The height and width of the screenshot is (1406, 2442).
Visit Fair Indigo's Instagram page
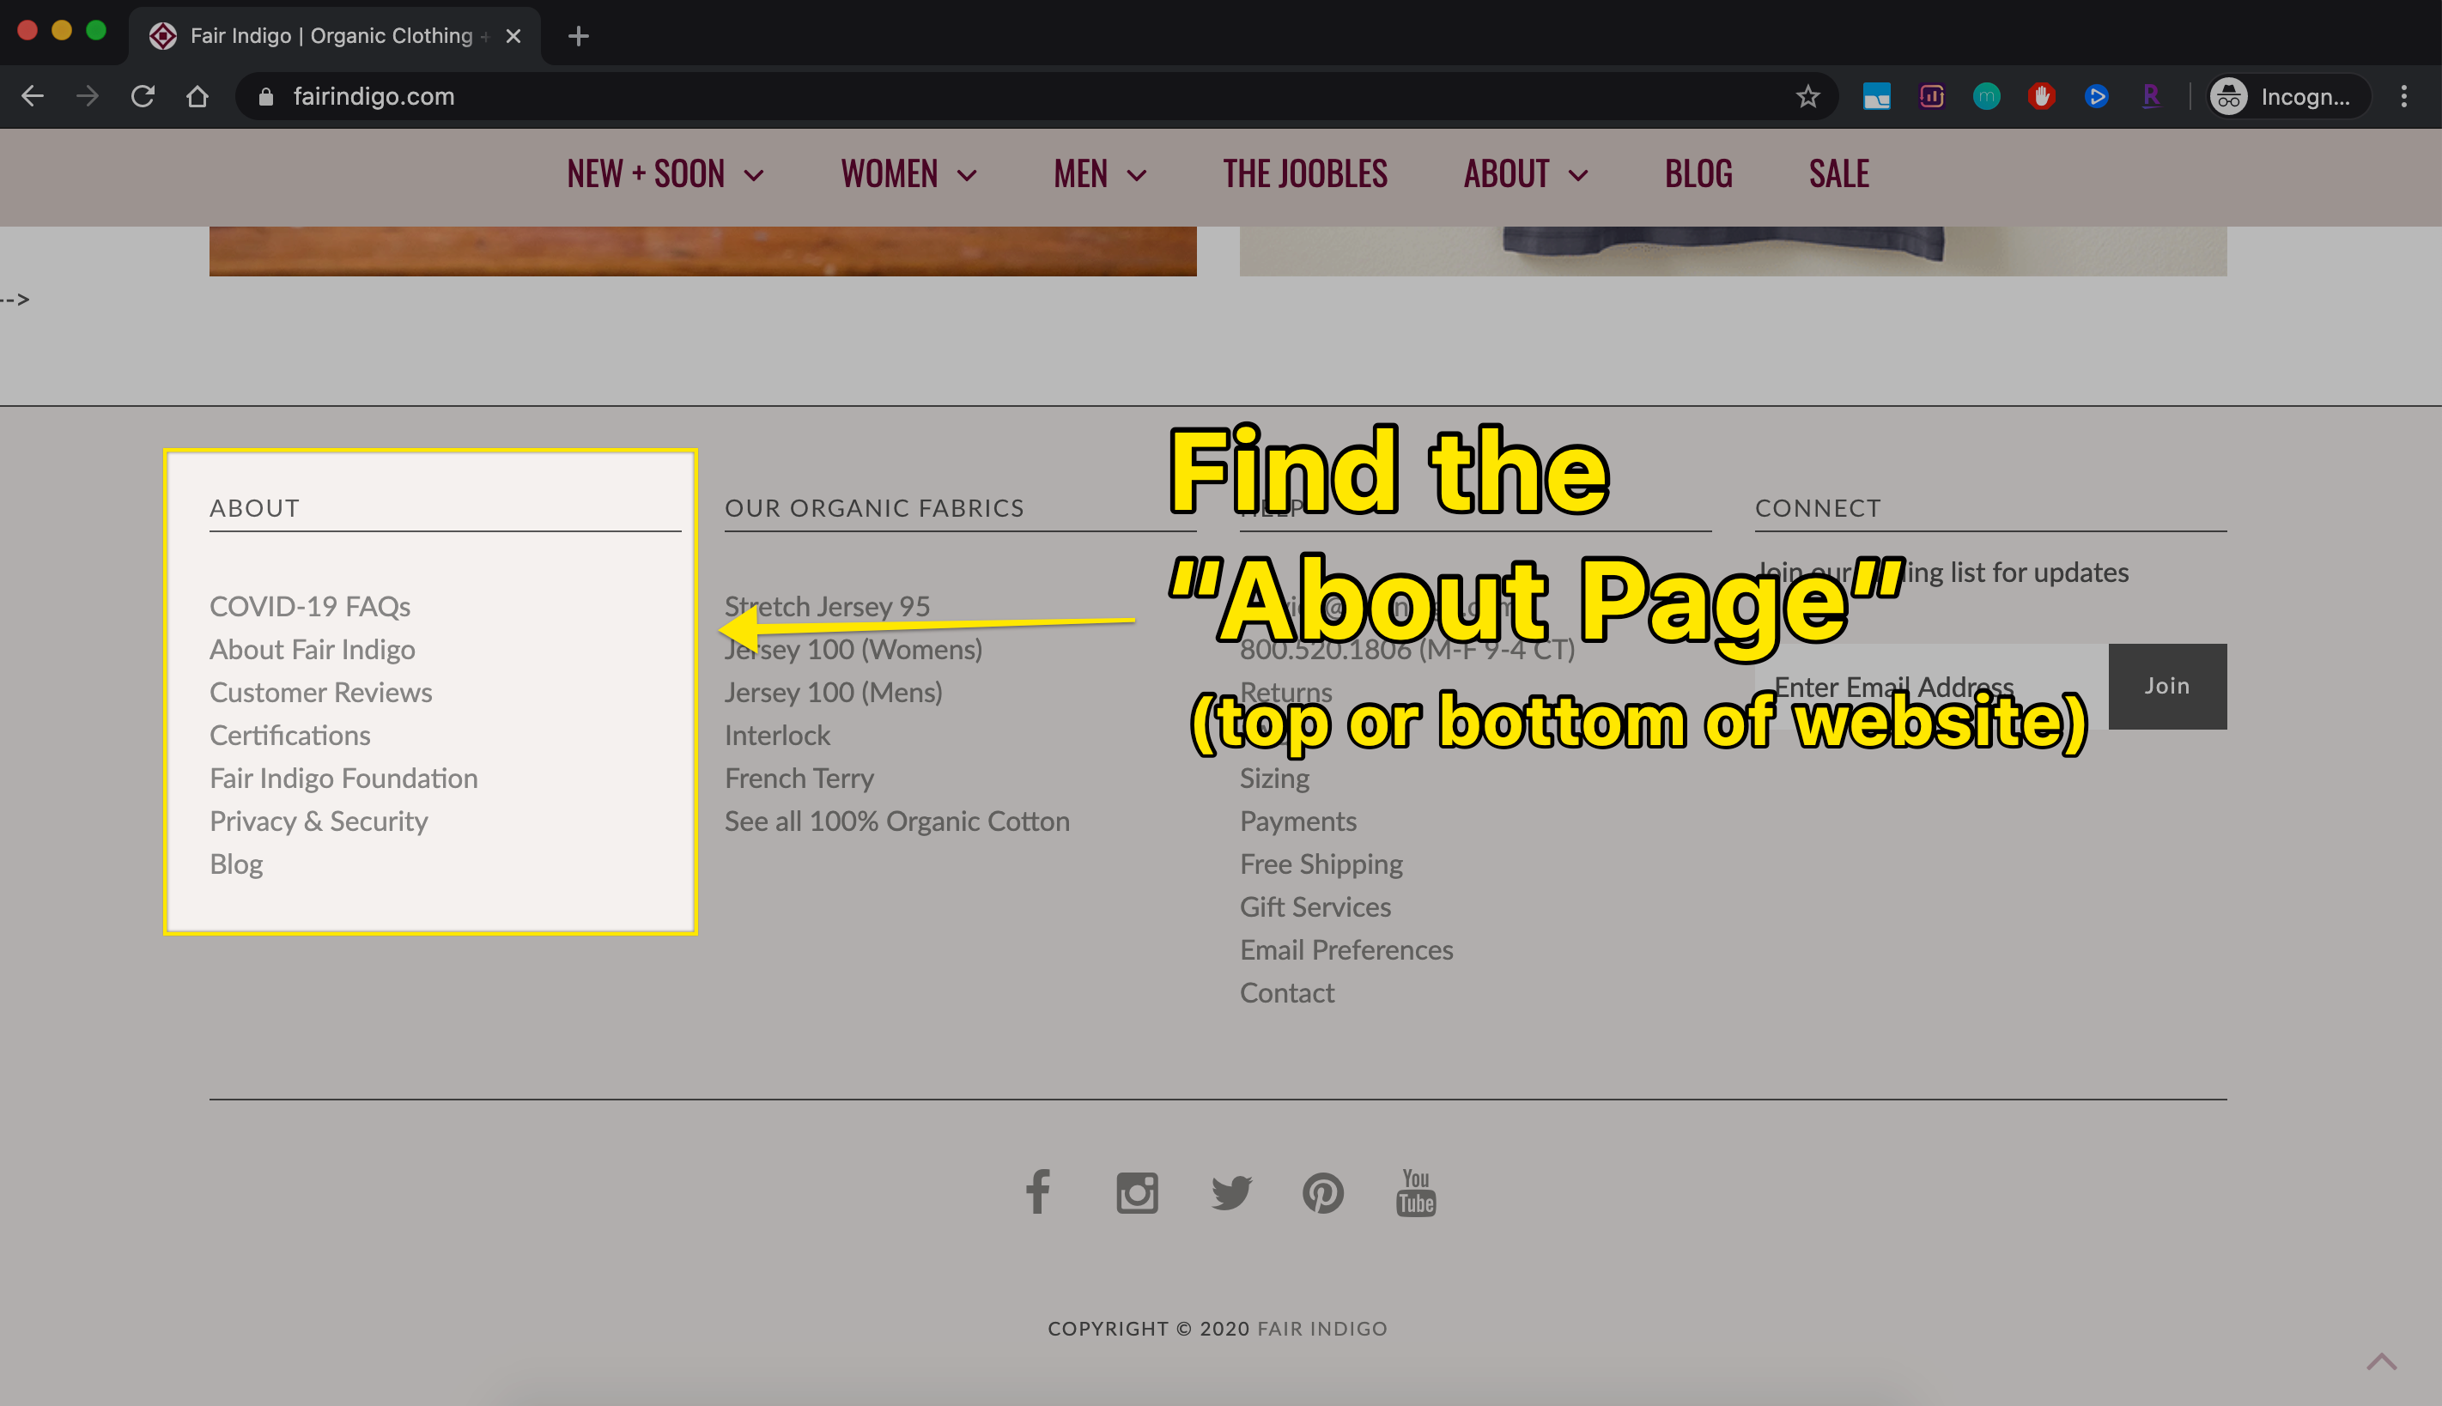(x=1137, y=1192)
